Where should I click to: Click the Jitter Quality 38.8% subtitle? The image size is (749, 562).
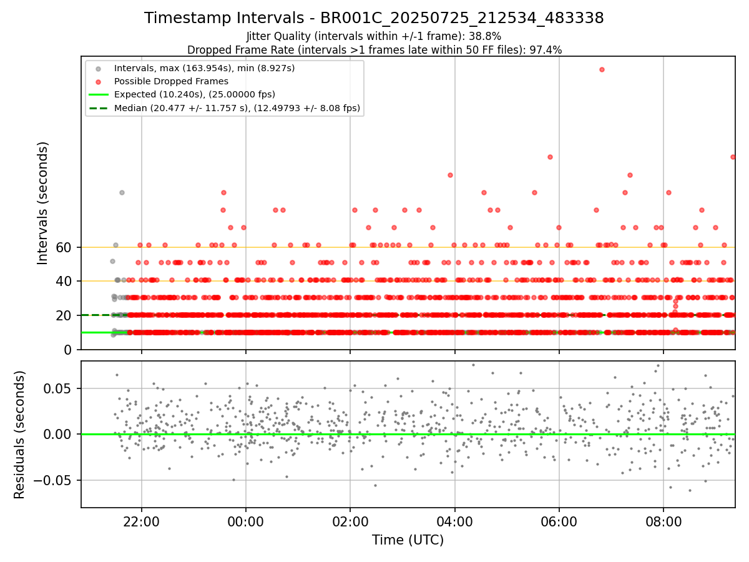point(374,36)
